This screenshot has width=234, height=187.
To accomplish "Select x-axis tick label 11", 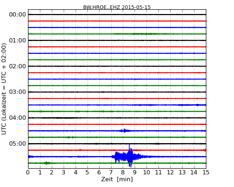I will point(158,173).
